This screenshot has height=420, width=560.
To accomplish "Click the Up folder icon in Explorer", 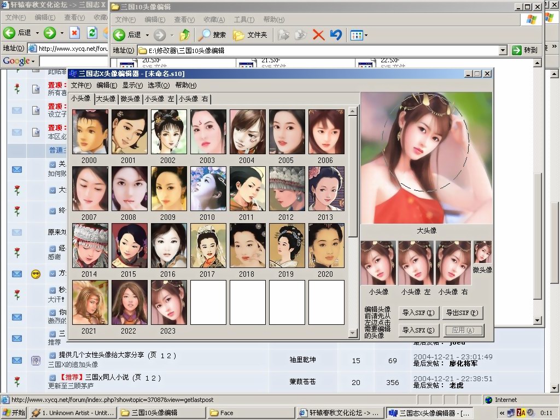I will (185, 35).
